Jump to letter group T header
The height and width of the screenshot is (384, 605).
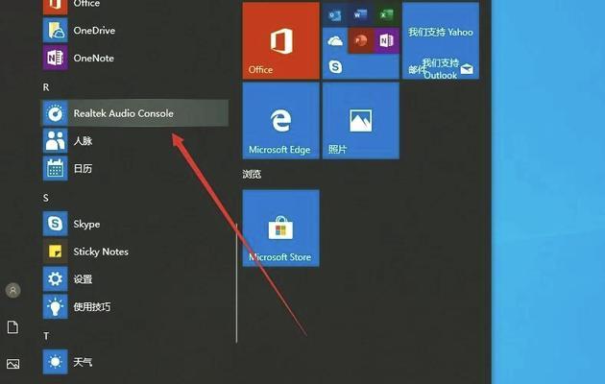coord(46,336)
